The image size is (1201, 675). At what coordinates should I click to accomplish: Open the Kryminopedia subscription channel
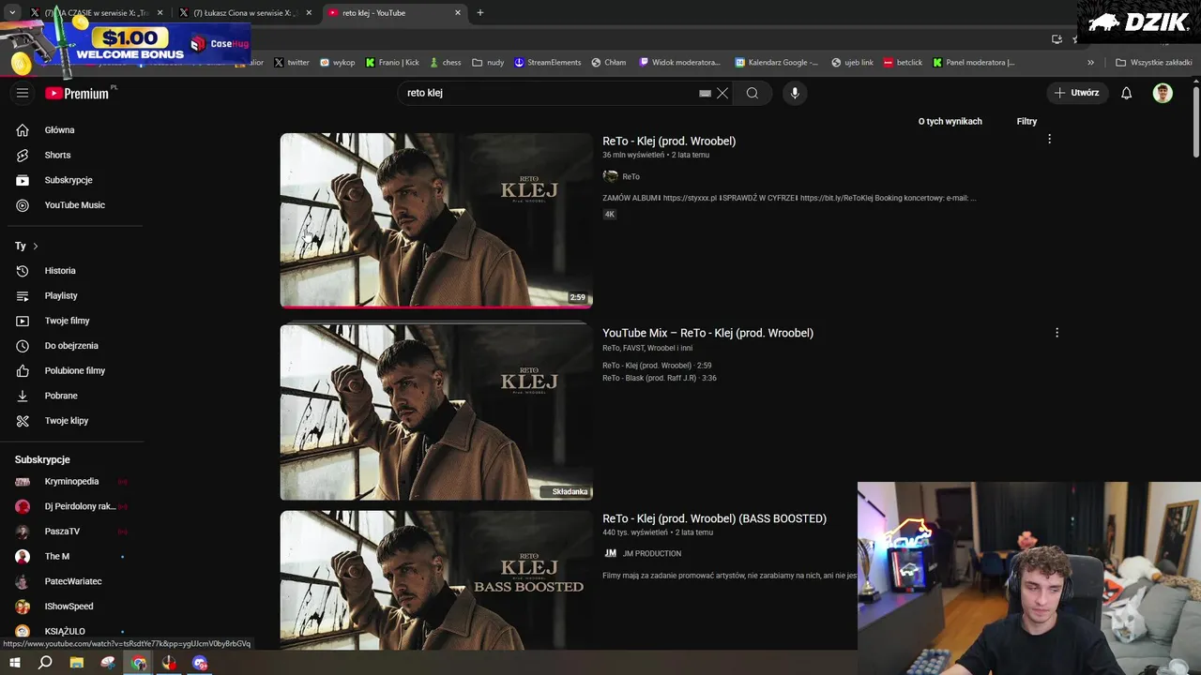[72, 481]
